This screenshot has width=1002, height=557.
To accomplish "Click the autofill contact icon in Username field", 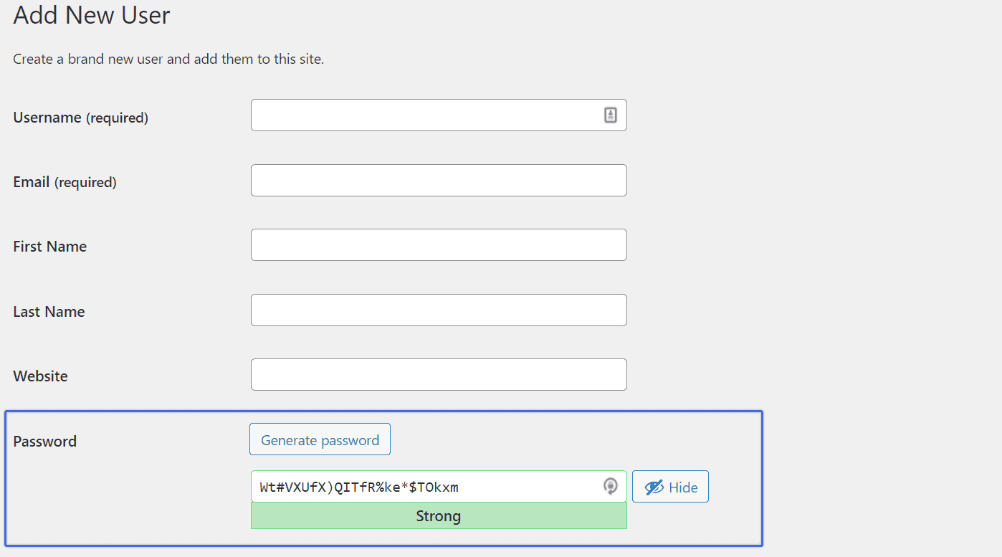I will coord(610,115).
